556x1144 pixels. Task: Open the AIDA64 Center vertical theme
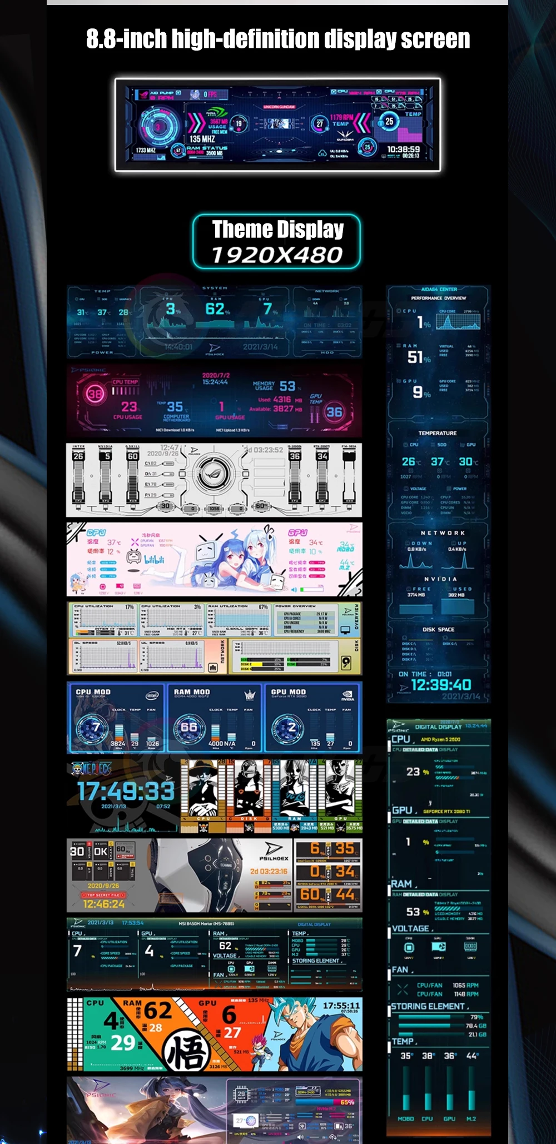[x=439, y=494]
